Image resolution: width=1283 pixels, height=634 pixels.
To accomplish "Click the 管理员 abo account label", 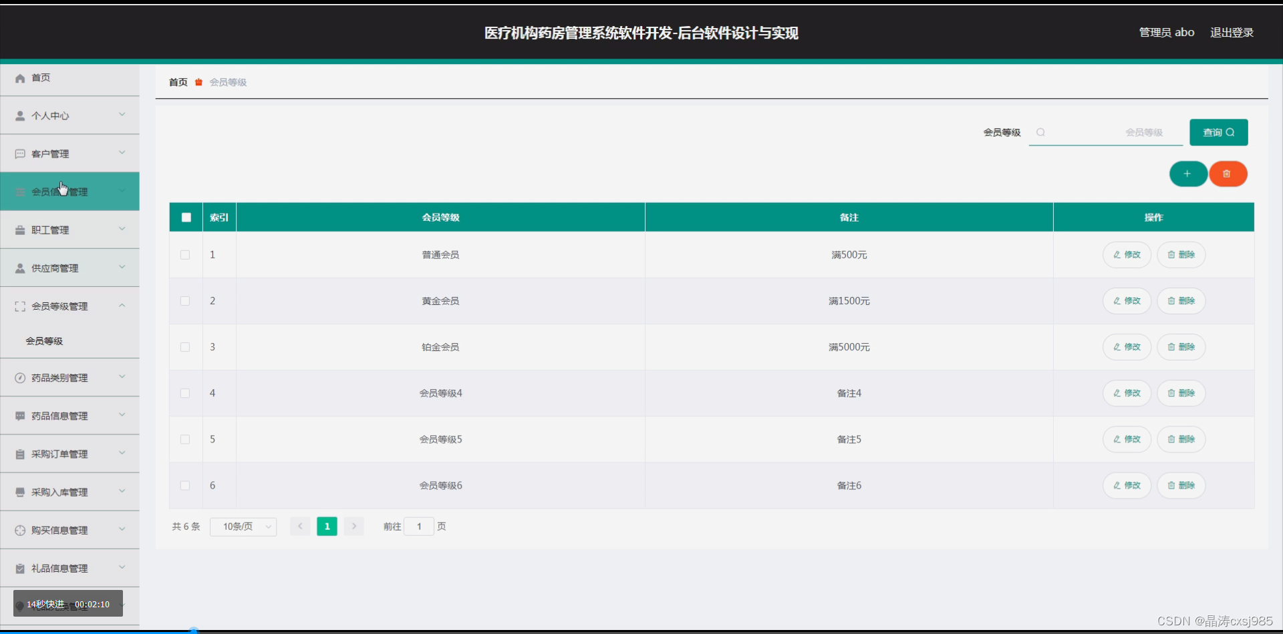I will tap(1167, 33).
